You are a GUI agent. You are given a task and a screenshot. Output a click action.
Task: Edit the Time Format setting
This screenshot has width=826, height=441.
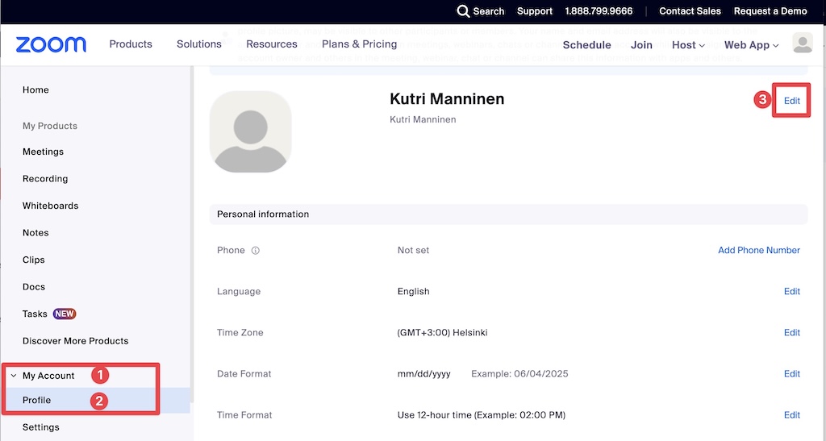(x=792, y=415)
